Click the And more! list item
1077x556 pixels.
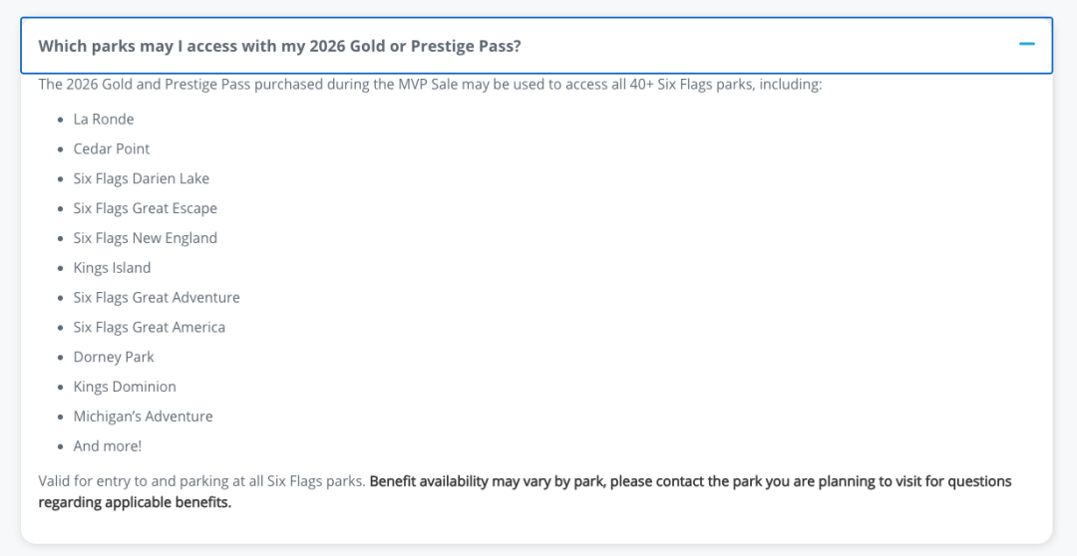click(x=107, y=446)
